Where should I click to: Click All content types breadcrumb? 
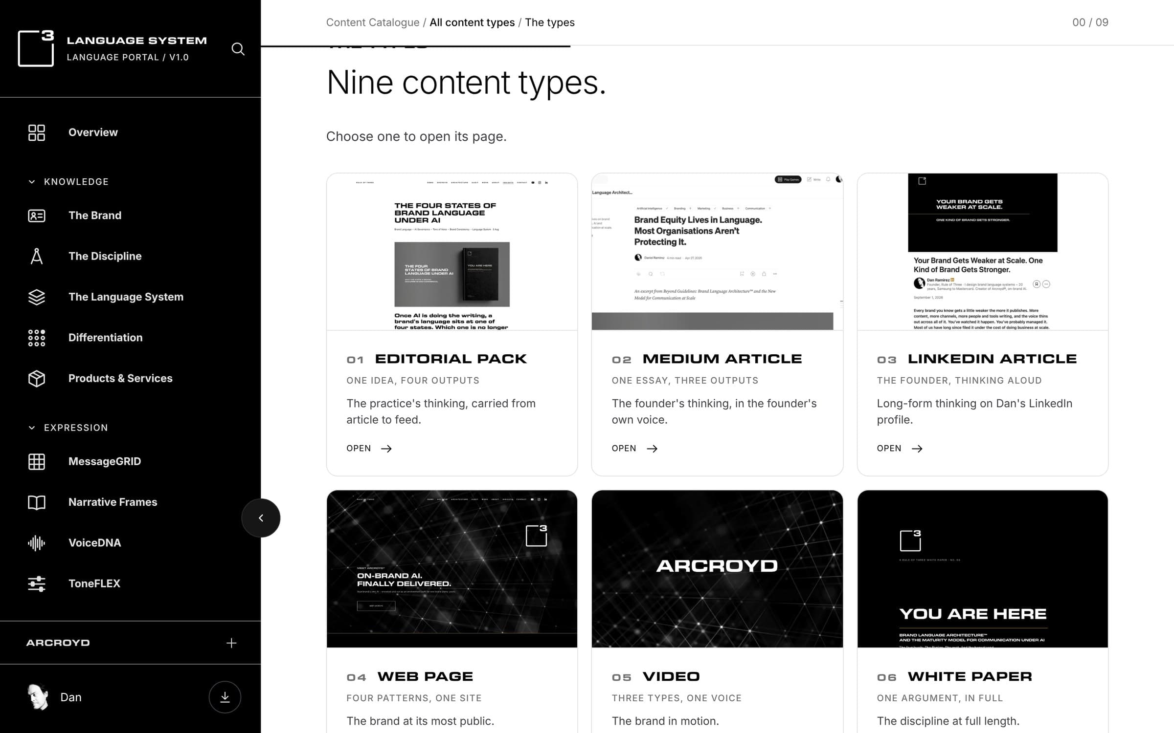472,22
